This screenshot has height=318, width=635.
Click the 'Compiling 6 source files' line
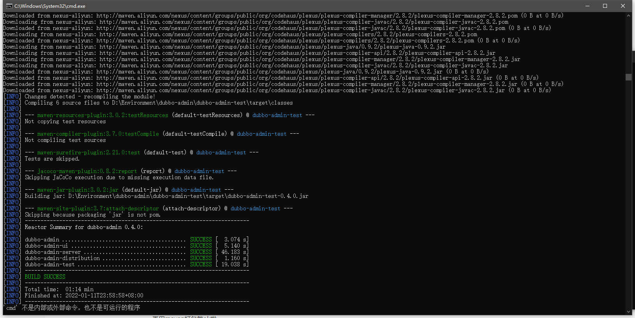coord(159,103)
